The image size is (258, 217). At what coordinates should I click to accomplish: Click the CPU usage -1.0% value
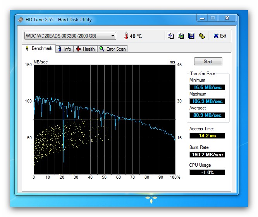click(x=207, y=172)
